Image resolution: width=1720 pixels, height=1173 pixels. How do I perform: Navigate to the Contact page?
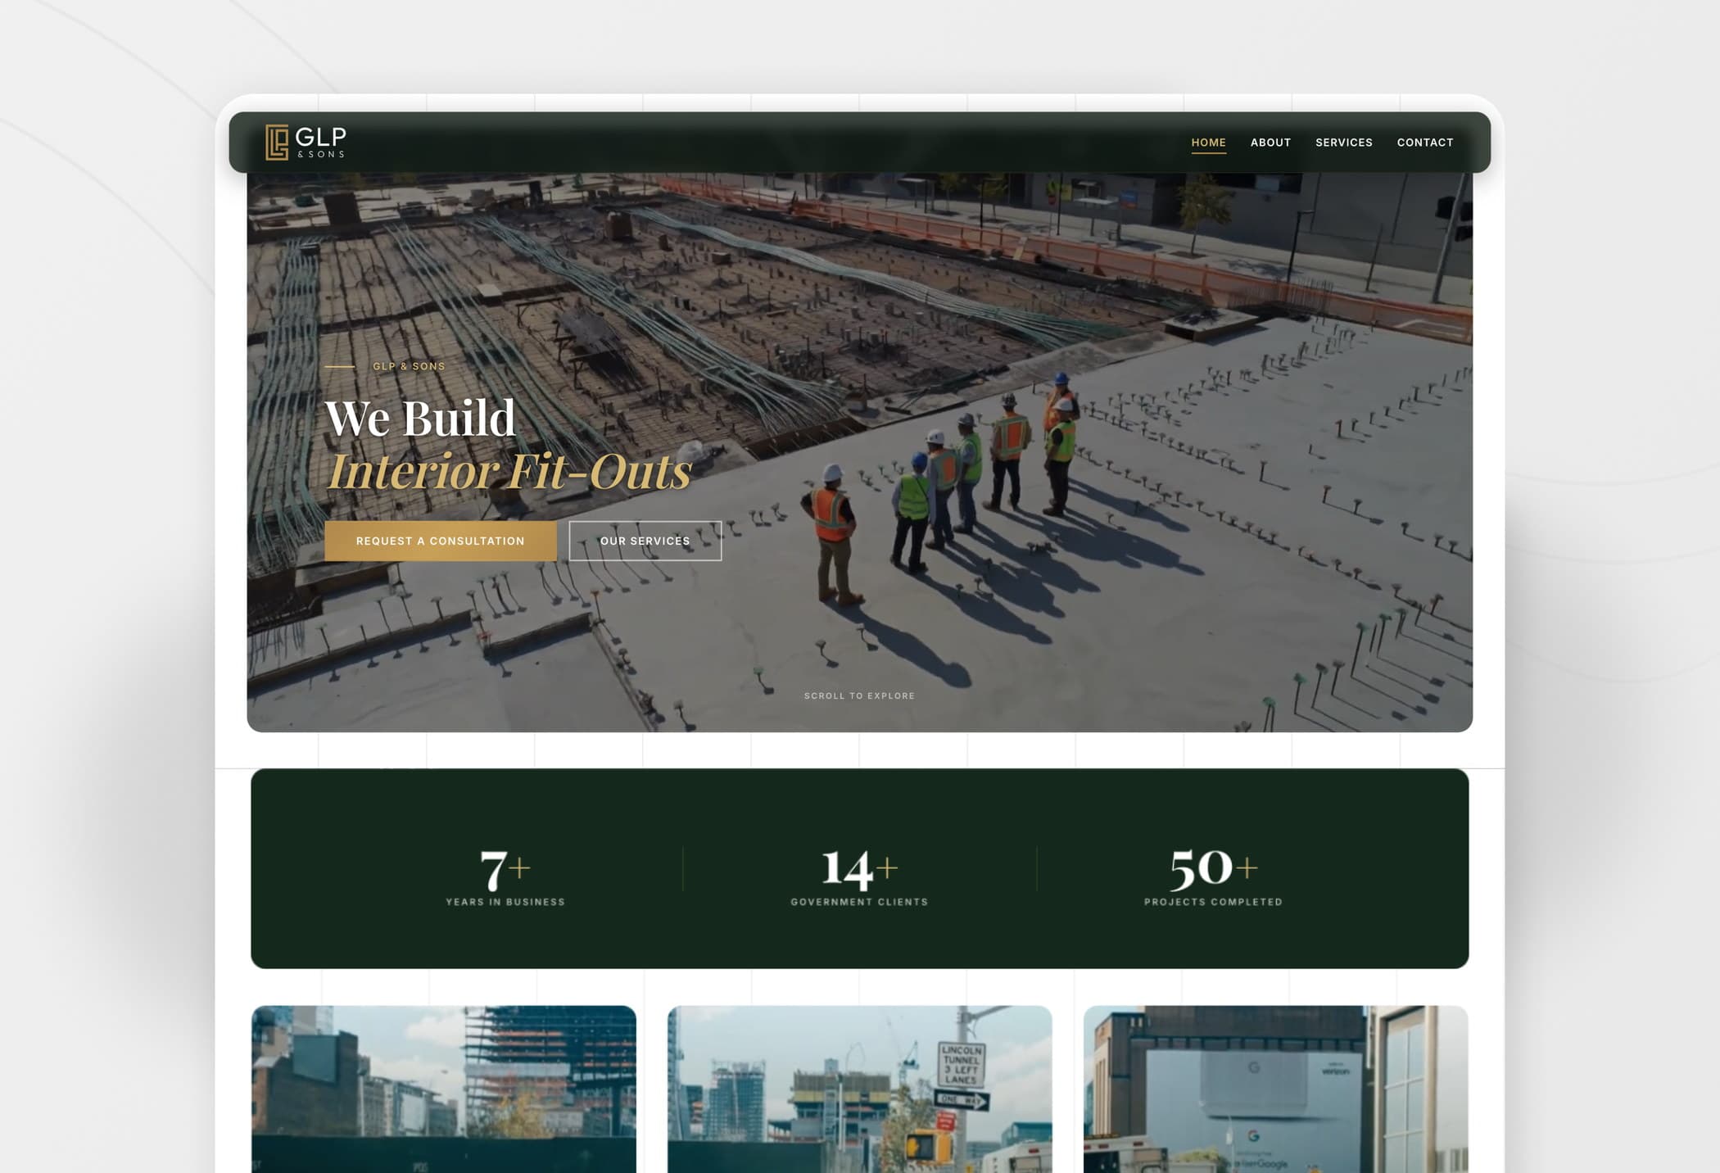click(1425, 143)
